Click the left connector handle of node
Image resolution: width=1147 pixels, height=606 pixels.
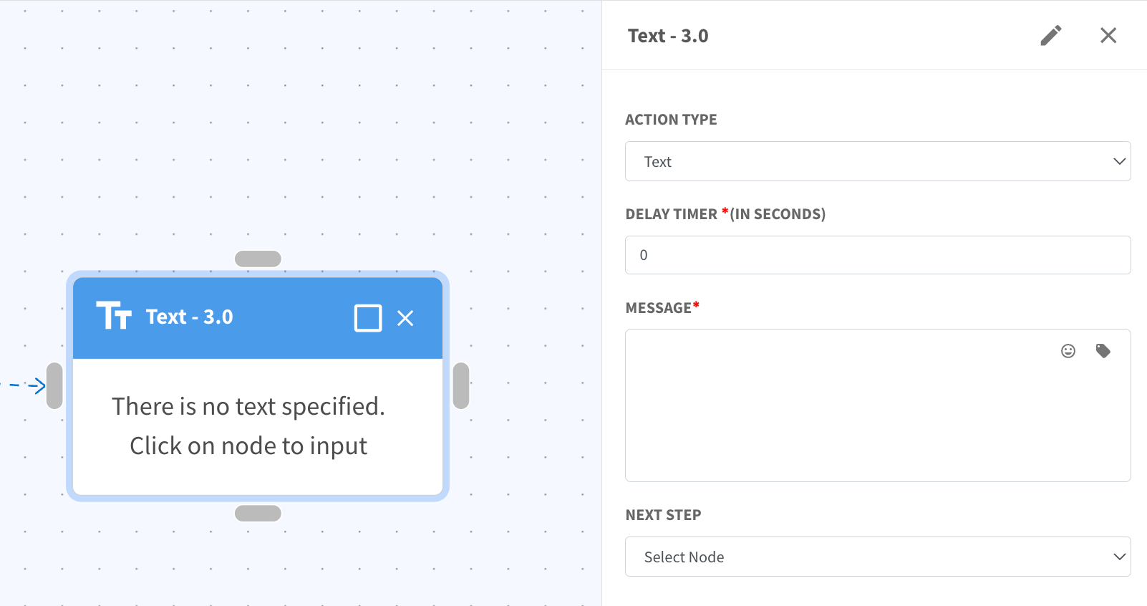[x=54, y=385]
